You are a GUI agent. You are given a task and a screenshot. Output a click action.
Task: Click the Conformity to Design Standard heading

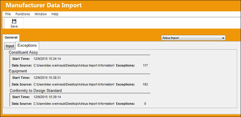click(36, 91)
